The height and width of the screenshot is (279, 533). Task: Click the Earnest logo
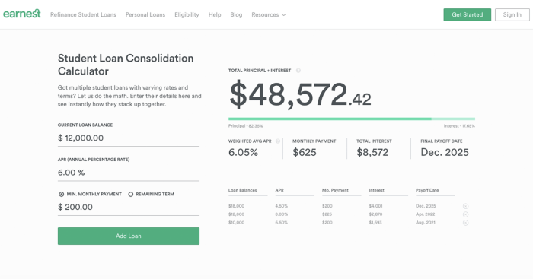tap(22, 14)
